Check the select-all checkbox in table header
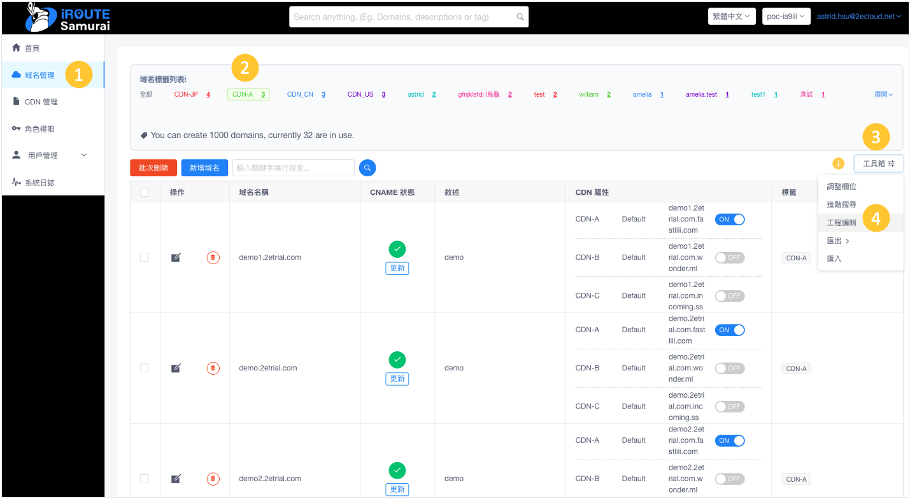This screenshot has height=499, width=910. [x=145, y=192]
